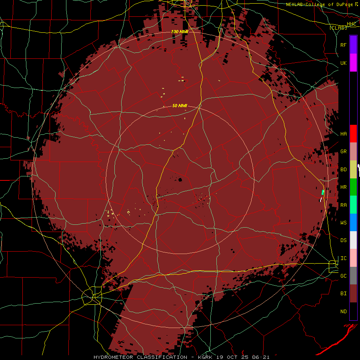Click the 'RF' legend label
The height and width of the screenshot is (360, 360).
tap(343, 45)
